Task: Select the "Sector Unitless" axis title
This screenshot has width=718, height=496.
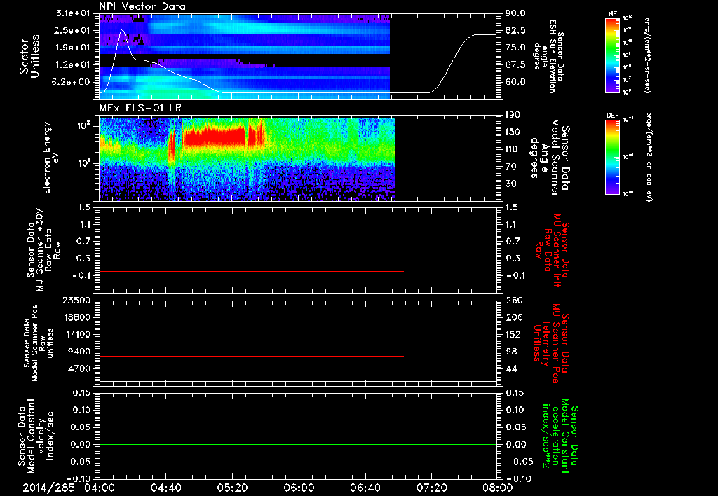Action: point(29,56)
